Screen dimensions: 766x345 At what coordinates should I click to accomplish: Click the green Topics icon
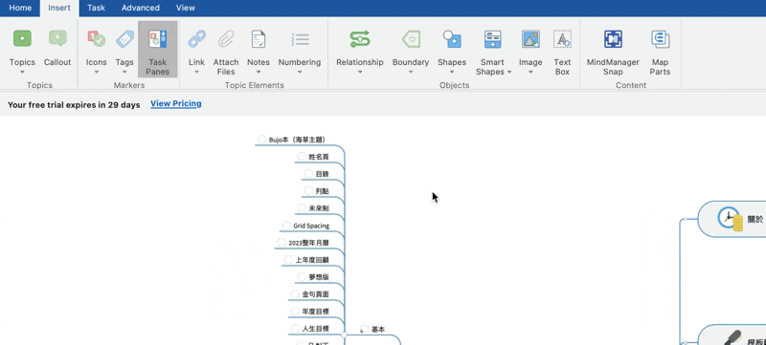tap(22, 38)
